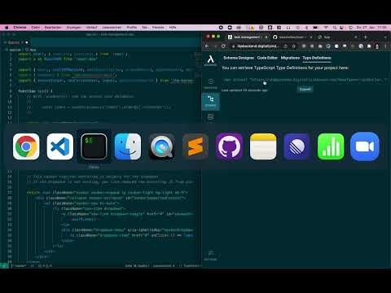
Task: Pick Finder in the app switcher
Action: click(128, 146)
